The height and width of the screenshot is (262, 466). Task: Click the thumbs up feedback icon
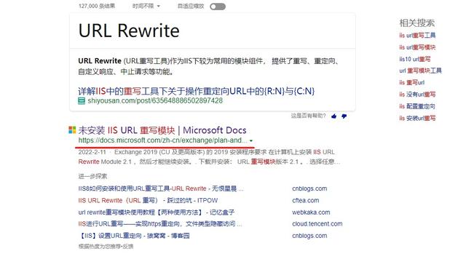pos(334,116)
